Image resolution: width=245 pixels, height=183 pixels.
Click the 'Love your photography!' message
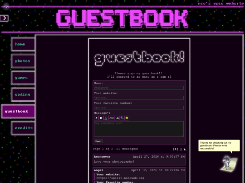(x=114, y=161)
